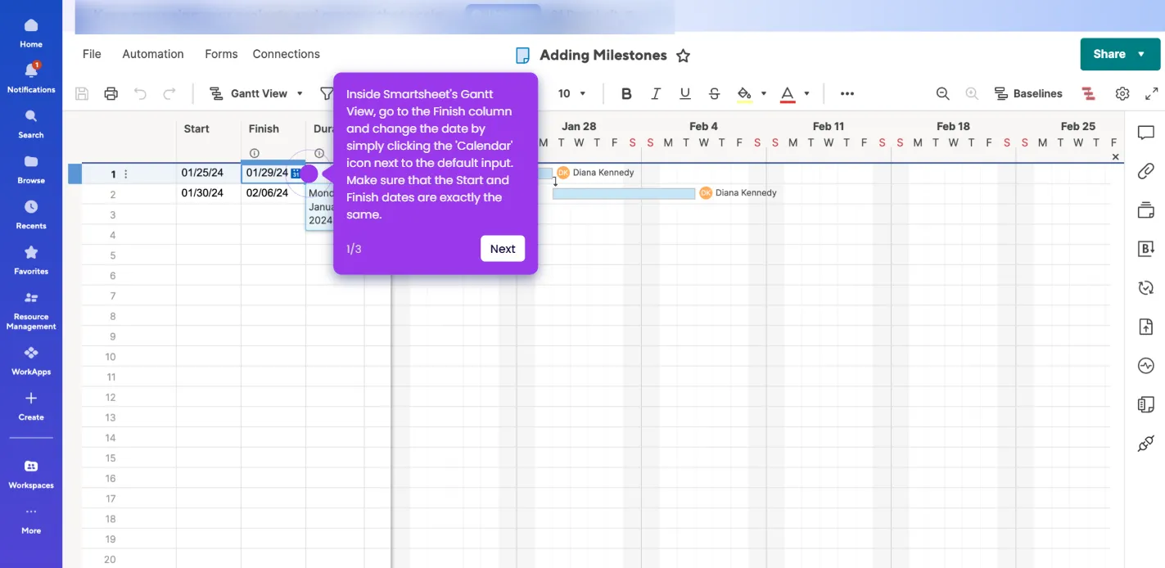The image size is (1165, 568).
Task: Open fill color dropdown arrow
Action: point(764,93)
